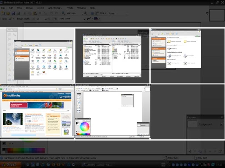Click the Zoom out magnifier icon
The width and height of the screenshot is (225, 168).
coord(63,13)
